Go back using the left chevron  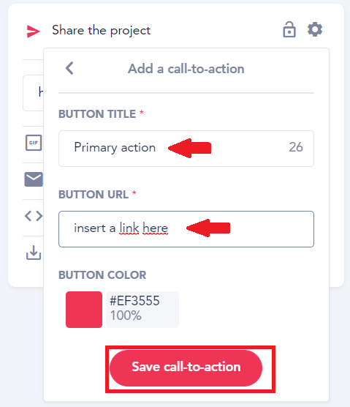[69, 68]
